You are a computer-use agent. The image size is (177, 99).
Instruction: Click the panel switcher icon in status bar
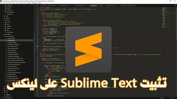tap(2, 98)
